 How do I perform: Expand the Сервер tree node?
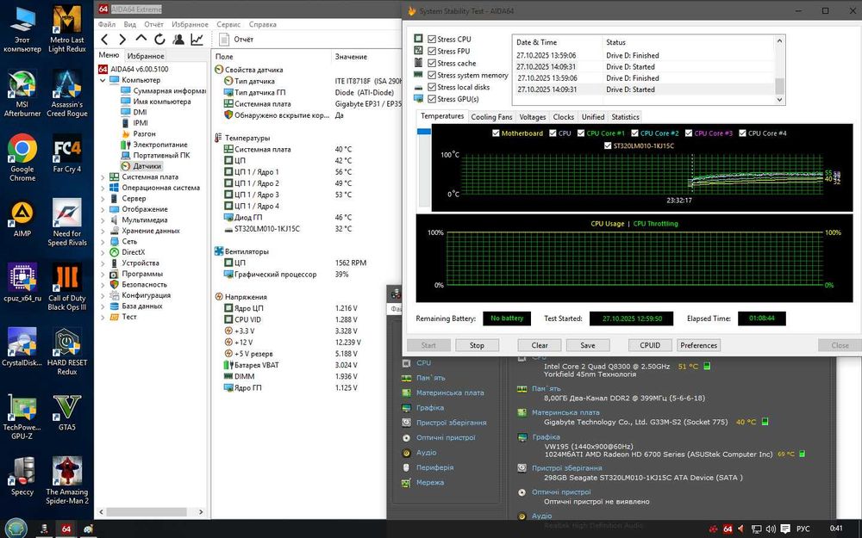pos(103,199)
